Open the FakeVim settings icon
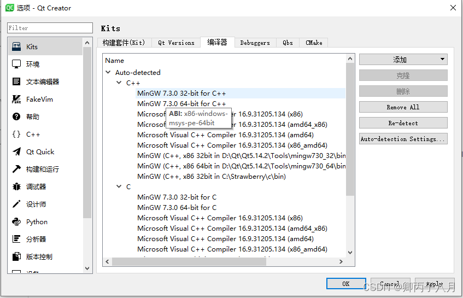This screenshot has width=463, height=298. (16, 99)
